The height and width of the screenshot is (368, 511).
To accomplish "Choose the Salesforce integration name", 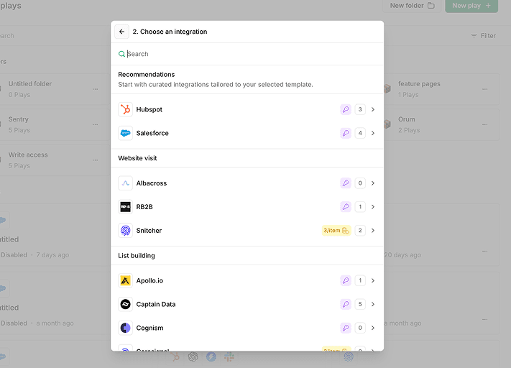I will (x=152, y=133).
